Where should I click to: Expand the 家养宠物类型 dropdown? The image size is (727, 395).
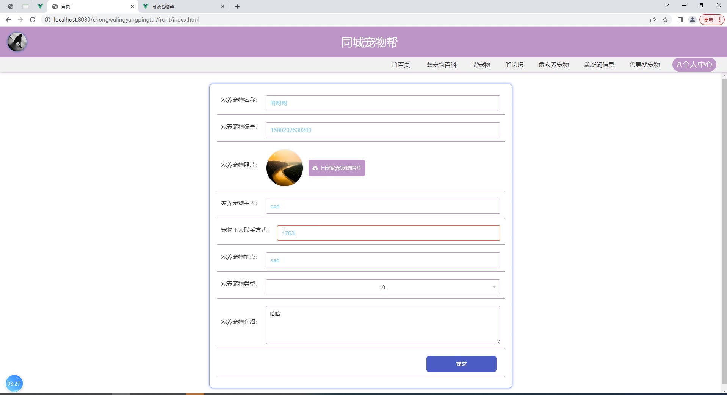tap(382, 287)
